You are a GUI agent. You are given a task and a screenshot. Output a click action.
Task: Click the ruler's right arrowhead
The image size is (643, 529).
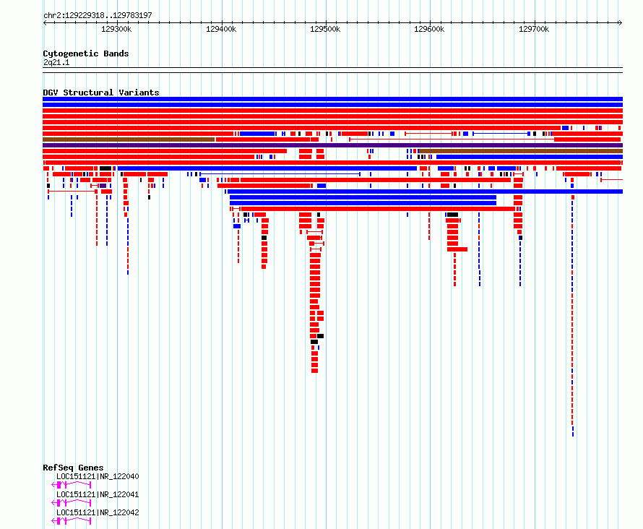621,22
